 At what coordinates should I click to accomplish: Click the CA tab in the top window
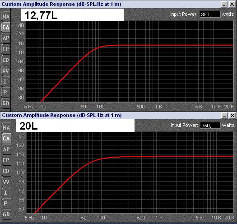(6, 28)
